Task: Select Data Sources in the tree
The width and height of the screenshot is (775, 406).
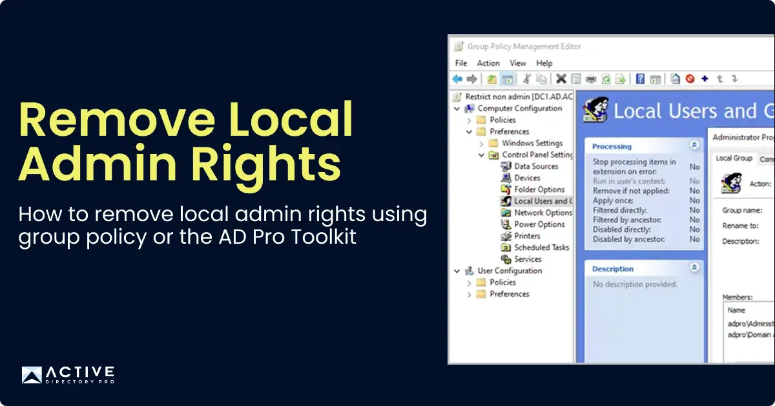Action: coord(529,166)
